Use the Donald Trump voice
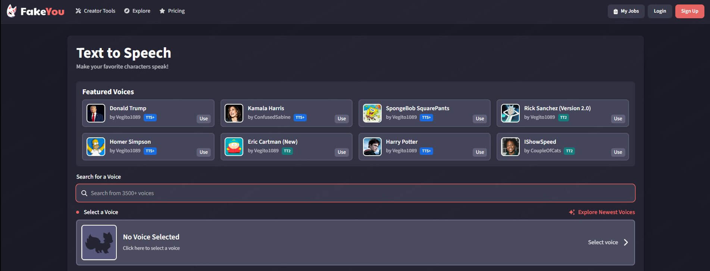710x271 pixels. click(x=204, y=119)
